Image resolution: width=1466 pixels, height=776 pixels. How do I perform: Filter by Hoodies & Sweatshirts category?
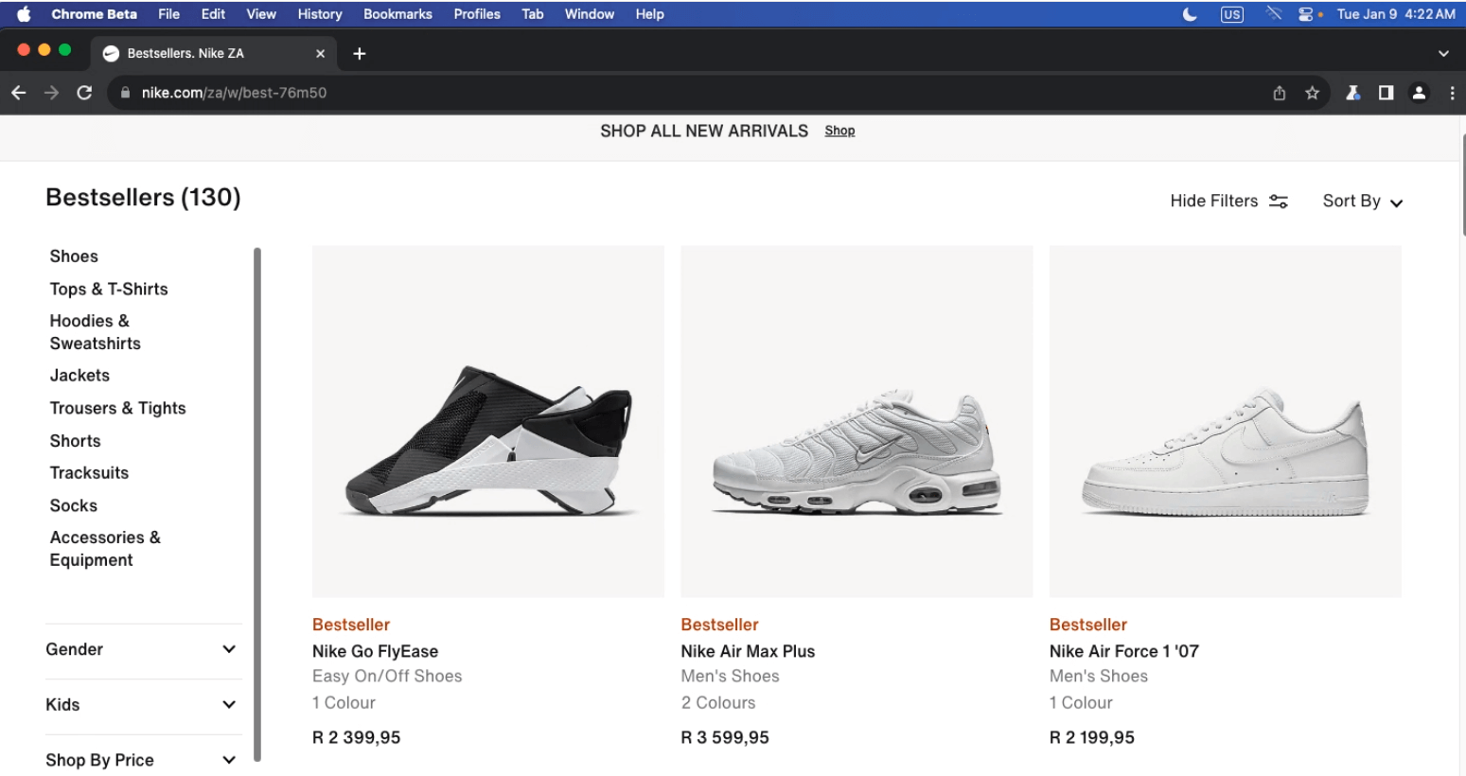(95, 332)
